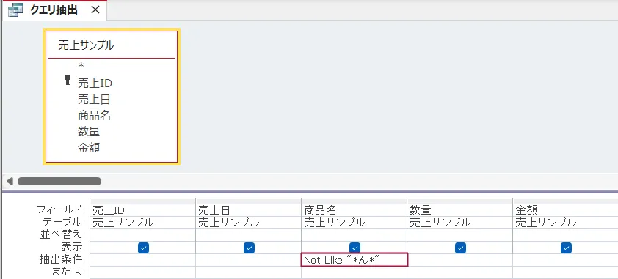The width and height of the screenshot is (618, 279).
Task: Uncheck the 表示 checkbox for 商品名 column
Action: 355,248
